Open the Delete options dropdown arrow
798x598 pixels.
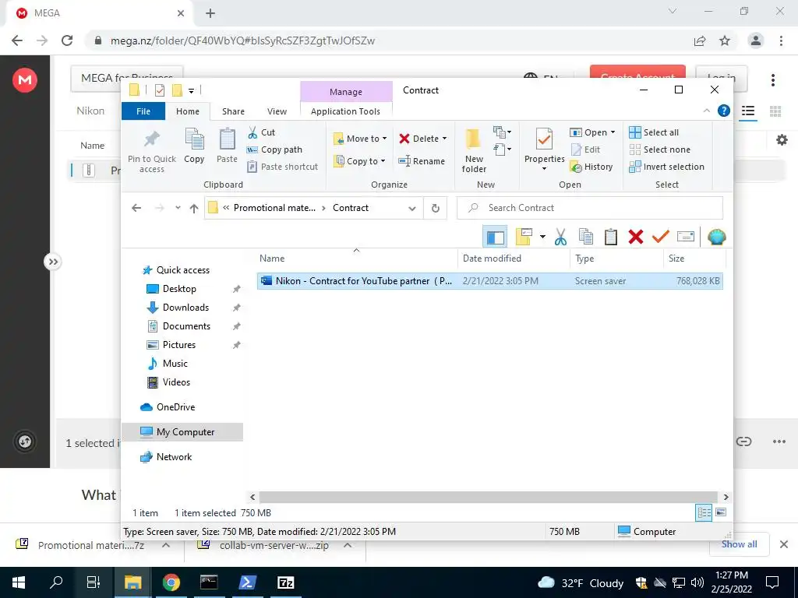444,139
